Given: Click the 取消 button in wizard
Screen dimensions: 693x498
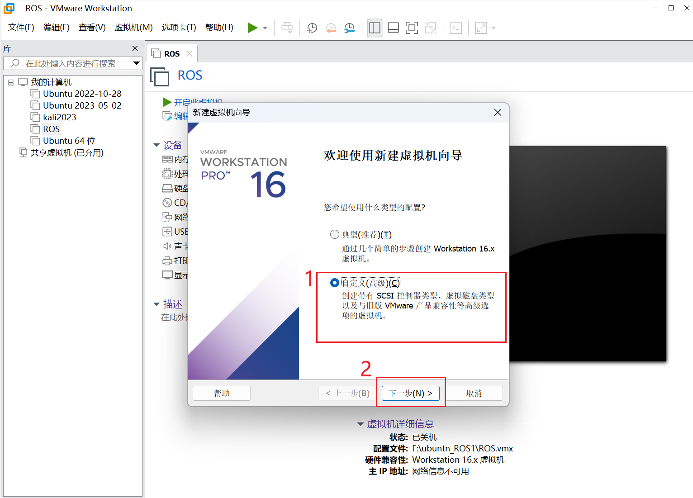Looking at the screenshot, I should 474,393.
